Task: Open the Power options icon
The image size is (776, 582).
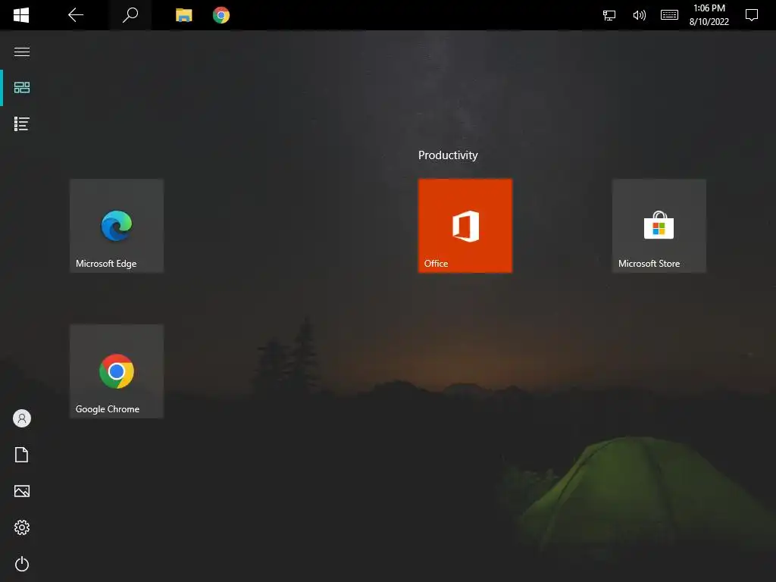Action: tap(22, 564)
